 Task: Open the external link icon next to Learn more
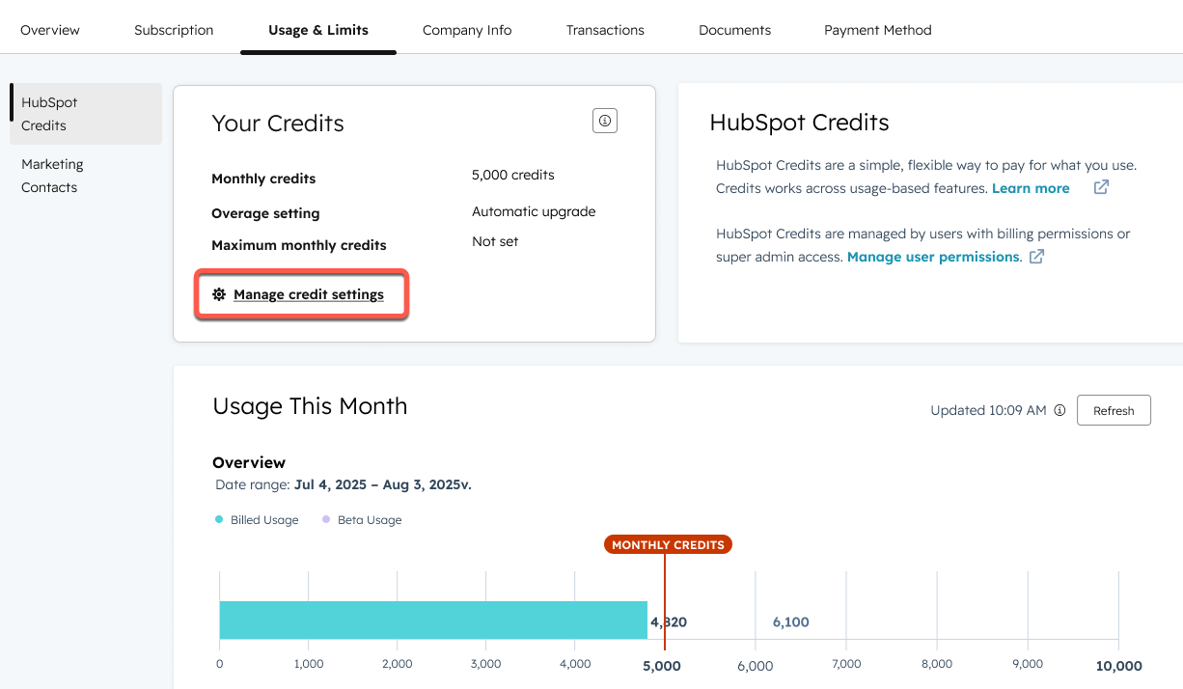pyautogui.click(x=1101, y=187)
